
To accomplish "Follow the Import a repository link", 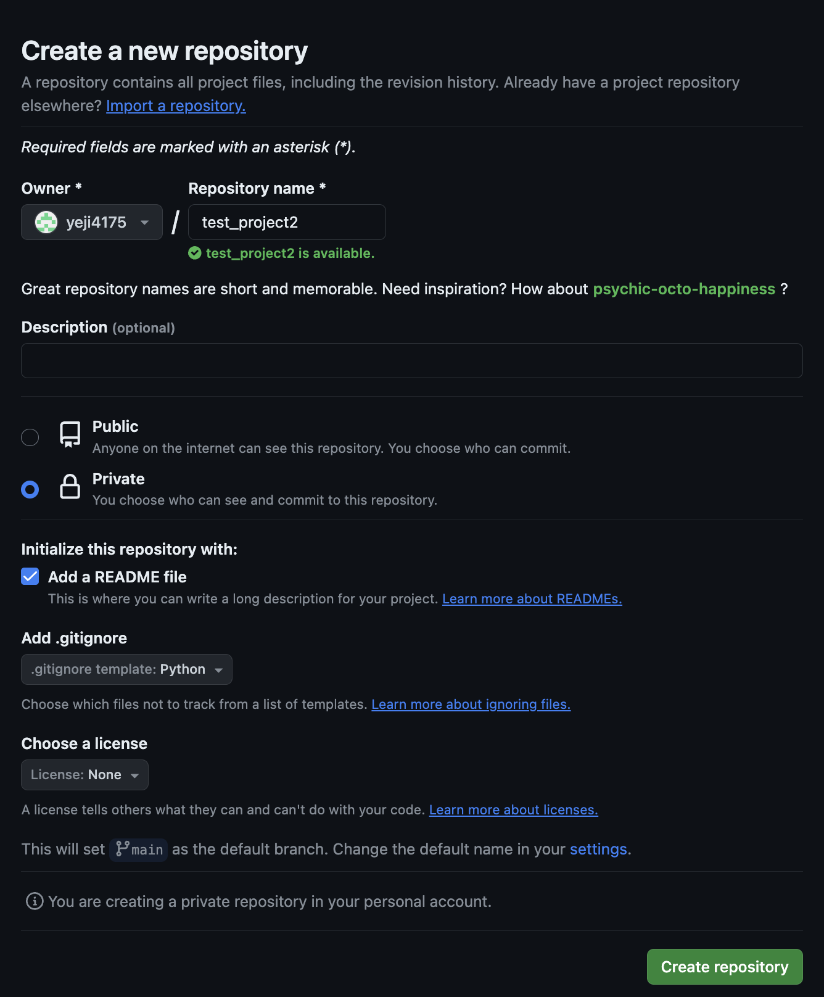I will (176, 106).
